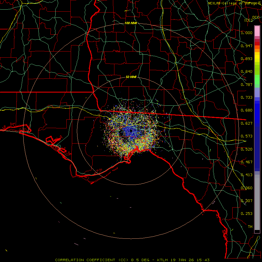Select the 1.000 value on the color scale

click(247, 33)
